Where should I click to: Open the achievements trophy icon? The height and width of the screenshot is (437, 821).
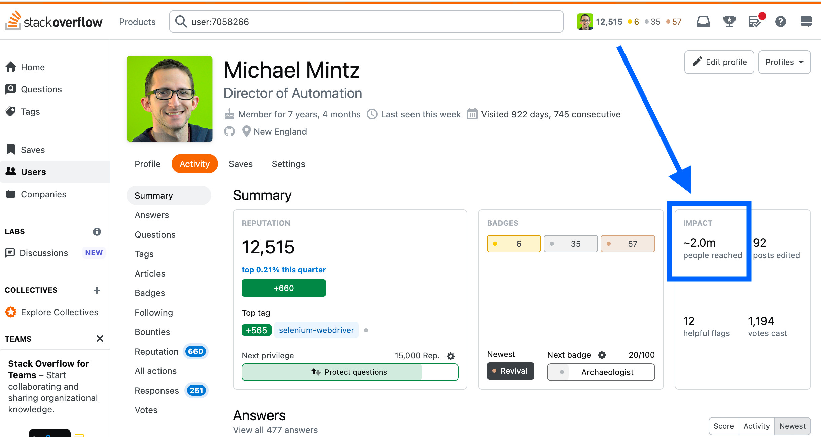(729, 22)
